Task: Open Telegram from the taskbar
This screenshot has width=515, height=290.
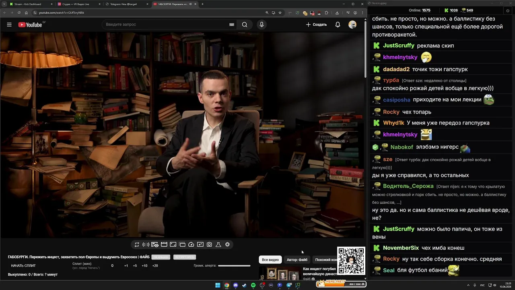Action: [x=288, y=285]
